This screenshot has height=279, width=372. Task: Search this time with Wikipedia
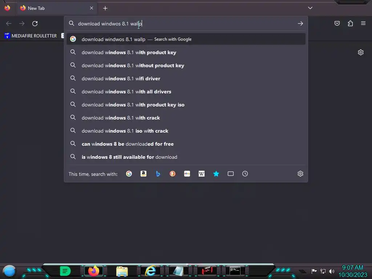(201, 174)
